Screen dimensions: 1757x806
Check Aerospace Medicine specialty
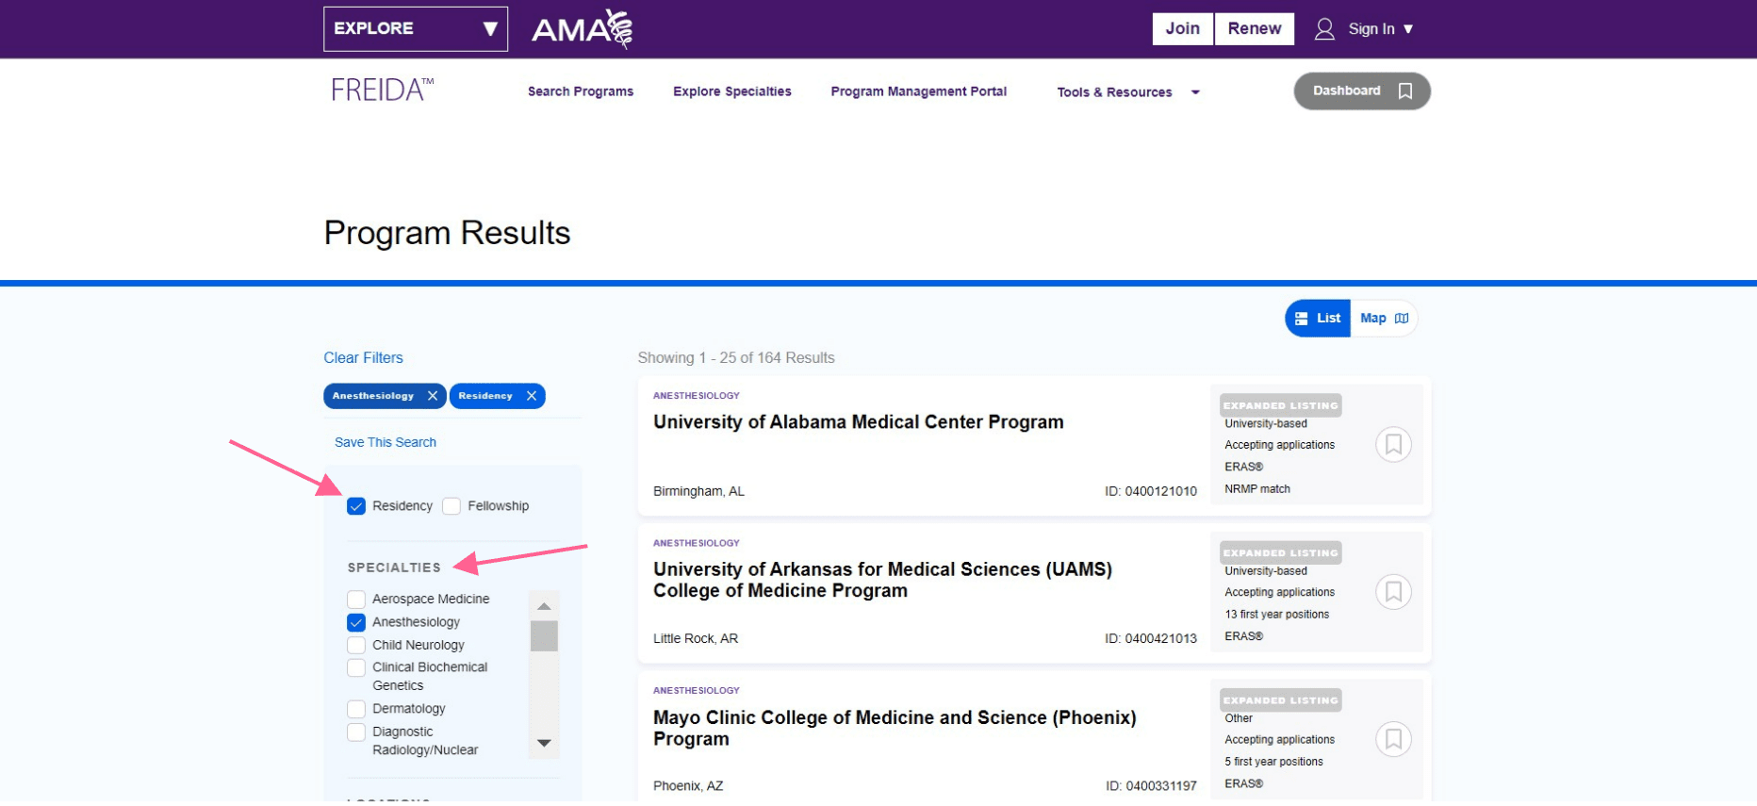click(x=356, y=600)
